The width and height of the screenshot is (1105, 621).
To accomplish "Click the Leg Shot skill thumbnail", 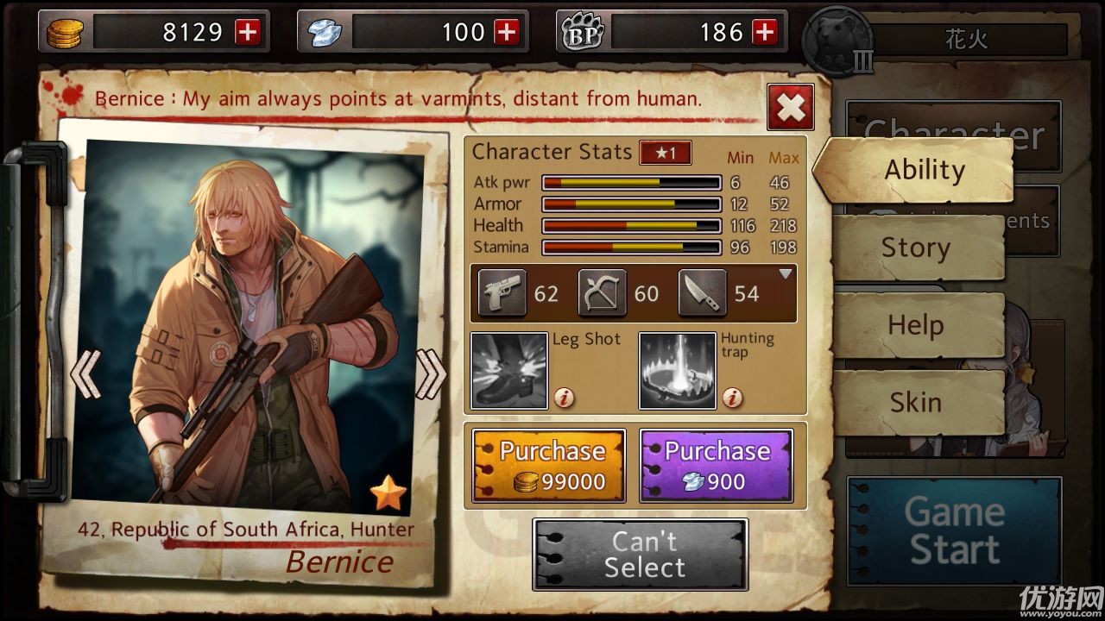I will [509, 370].
